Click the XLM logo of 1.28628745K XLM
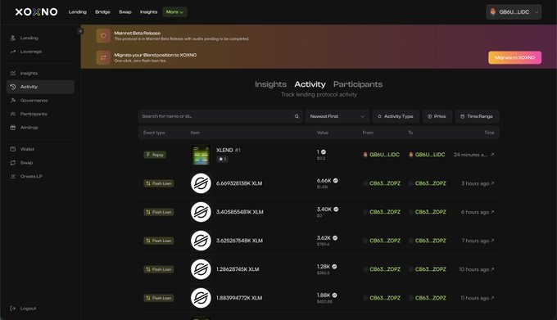The image size is (557, 320). click(201, 269)
